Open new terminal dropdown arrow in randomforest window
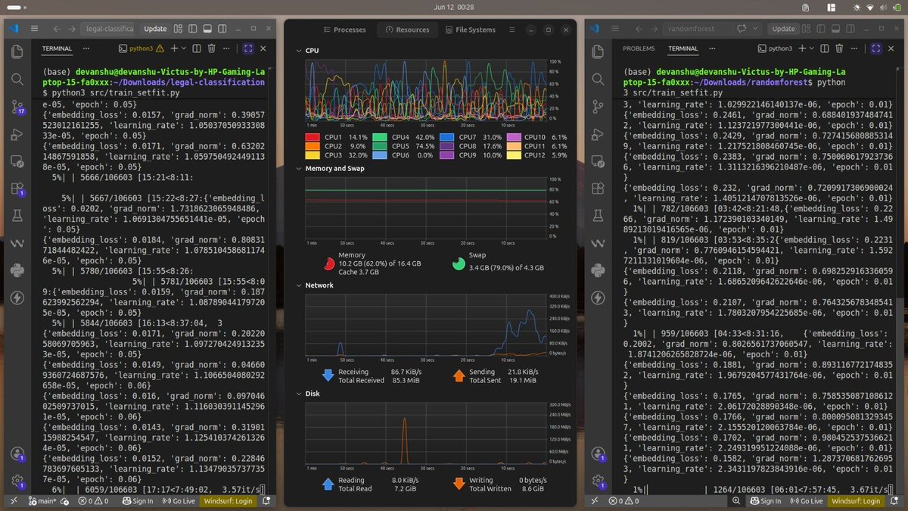 [x=811, y=48]
